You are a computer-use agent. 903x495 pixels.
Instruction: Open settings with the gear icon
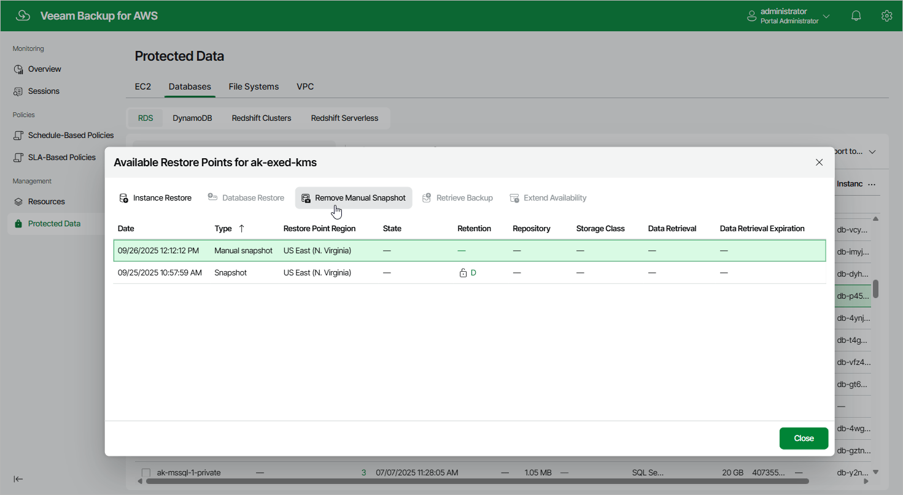tap(886, 15)
